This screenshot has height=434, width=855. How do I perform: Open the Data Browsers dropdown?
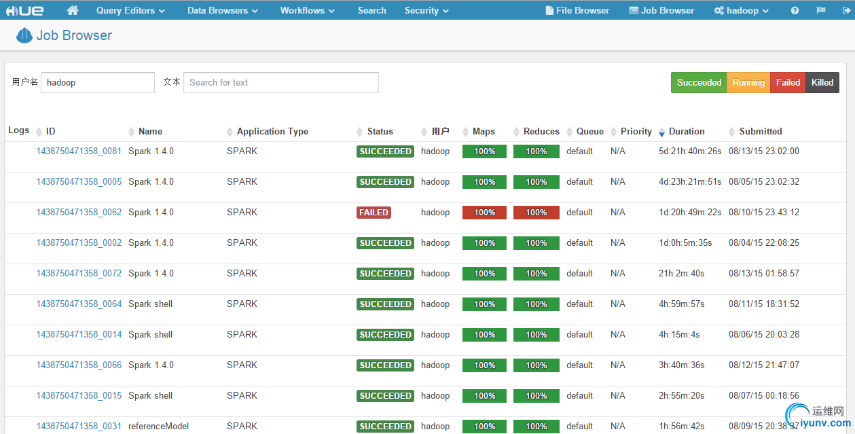(x=223, y=10)
